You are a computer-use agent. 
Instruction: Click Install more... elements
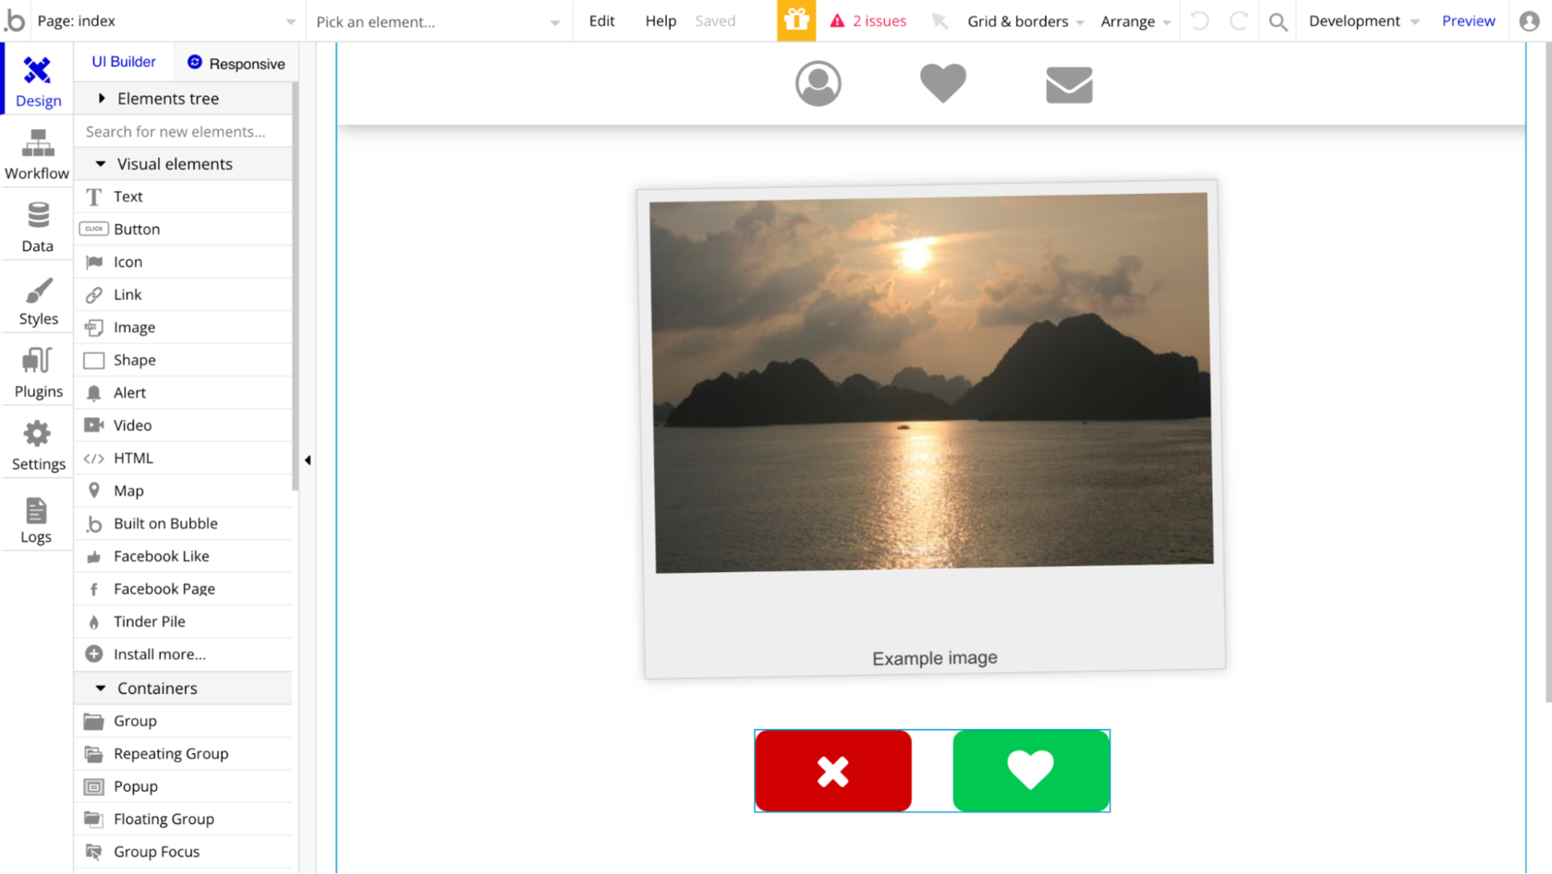(x=184, y=655)
